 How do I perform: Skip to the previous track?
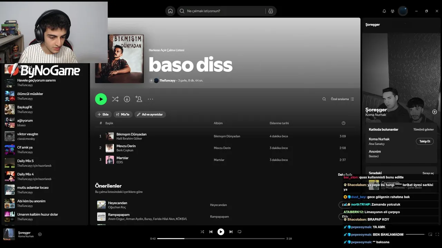[x=211, y=232]
